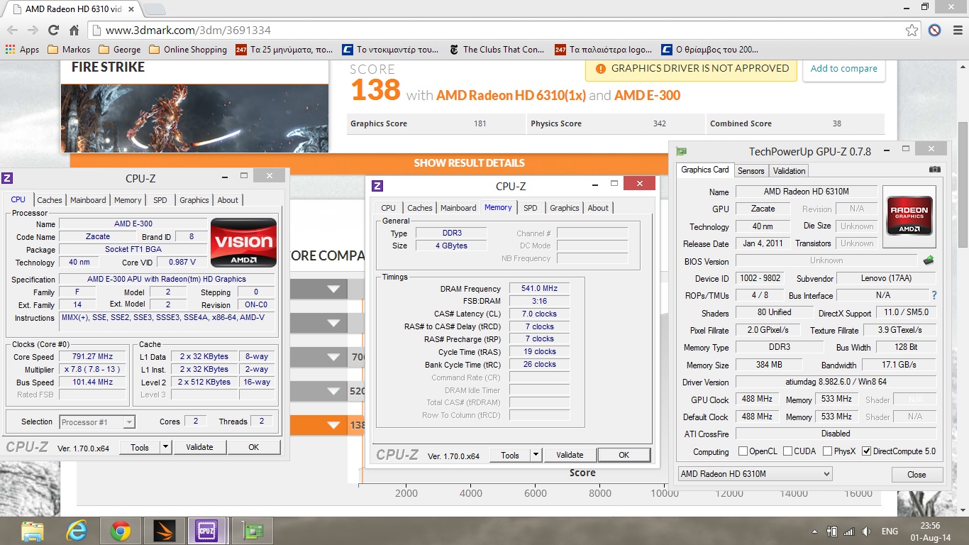The height and width of the screenshot is (545, 969).
Task: Open Mainboard tab in left CPU-Z
Action: [x=88, y=200]
